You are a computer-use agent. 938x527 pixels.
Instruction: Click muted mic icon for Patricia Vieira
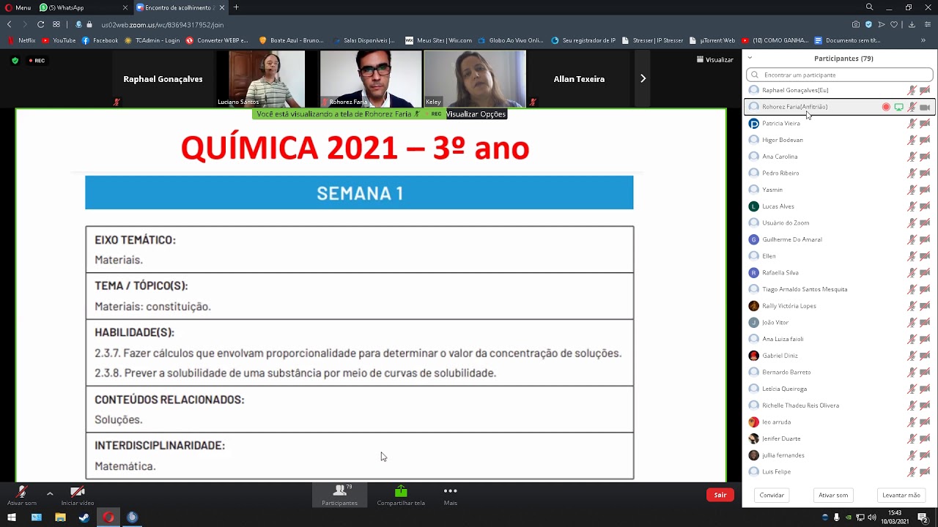(912, 123)
